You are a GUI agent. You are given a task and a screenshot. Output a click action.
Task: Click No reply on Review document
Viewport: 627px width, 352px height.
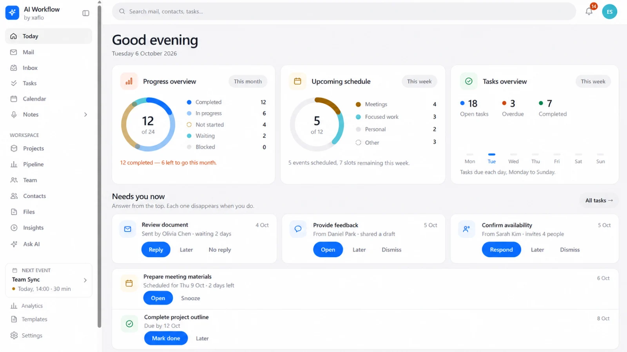point(220,250)
